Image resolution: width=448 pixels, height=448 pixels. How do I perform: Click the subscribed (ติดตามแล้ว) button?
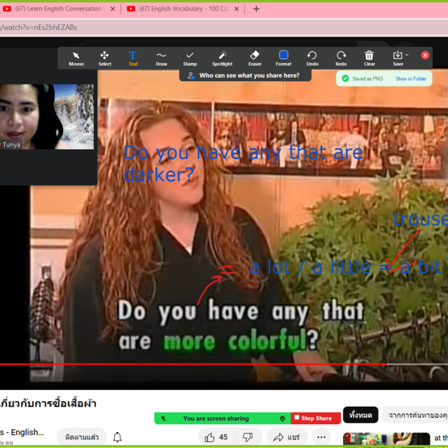click(x=82, y=437)
